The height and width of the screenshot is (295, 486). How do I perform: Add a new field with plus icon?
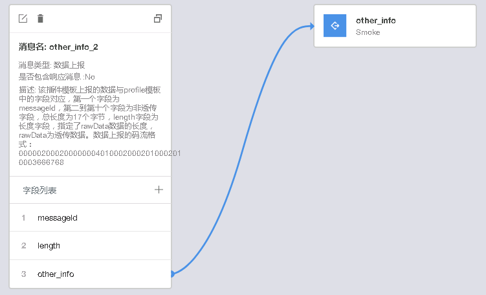point(159,190)
